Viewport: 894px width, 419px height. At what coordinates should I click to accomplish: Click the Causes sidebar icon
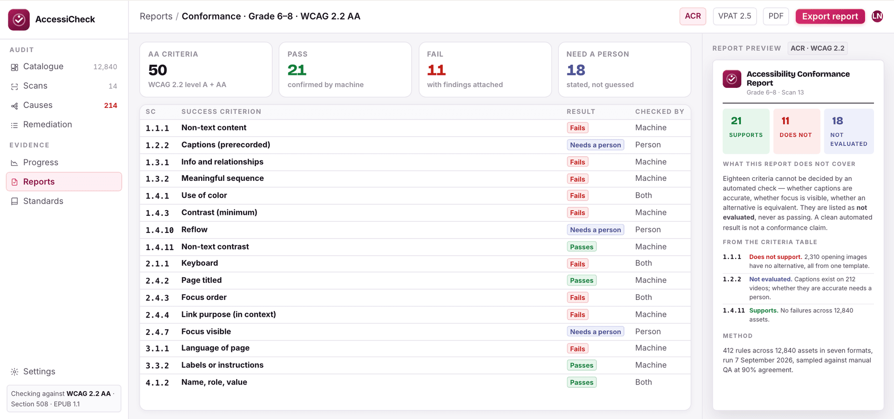[x=14, y=106]
